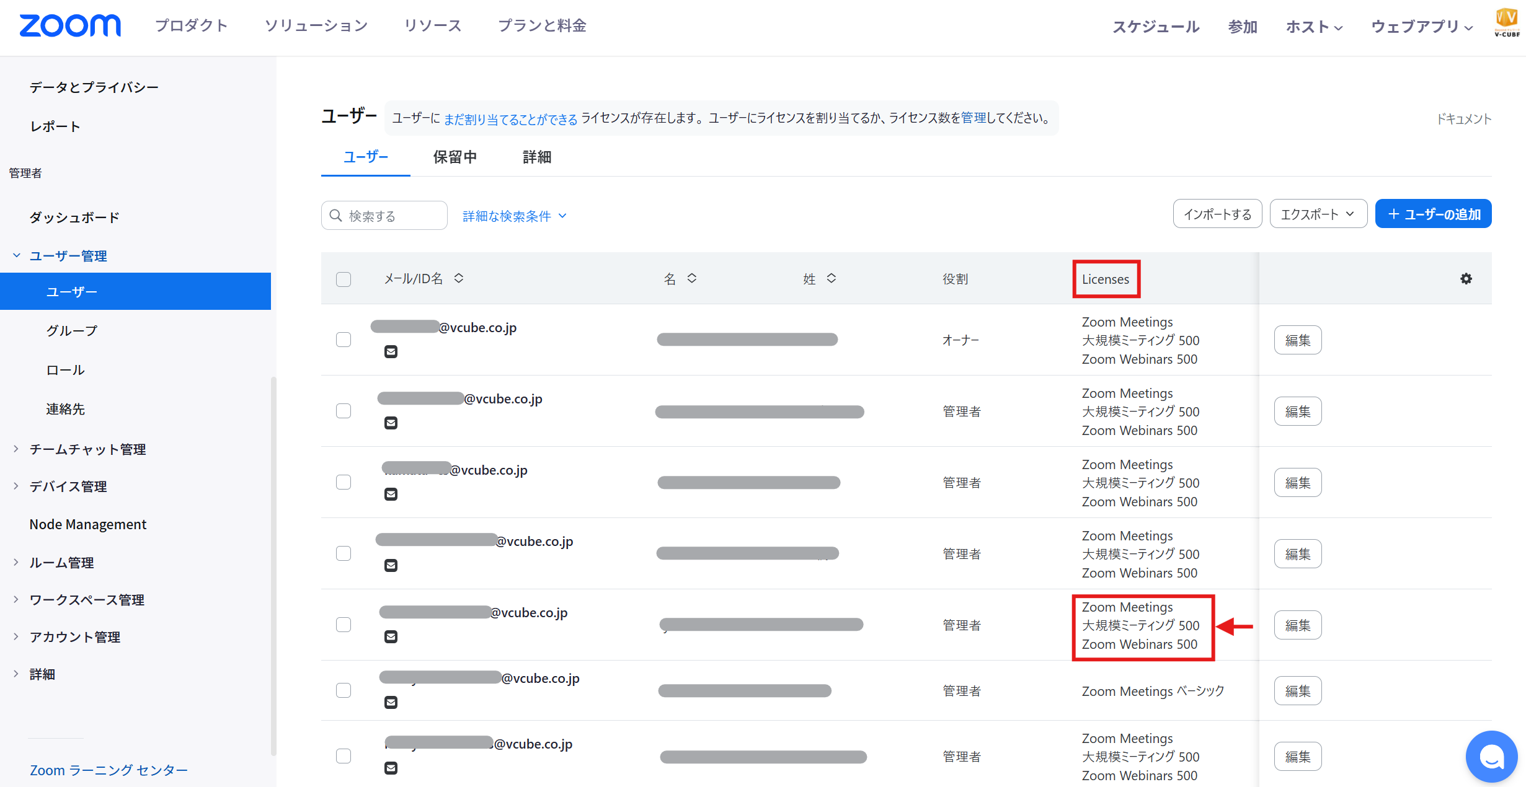Click mail icon under Zoom Meetings ベーシック user

click(391, 702)
